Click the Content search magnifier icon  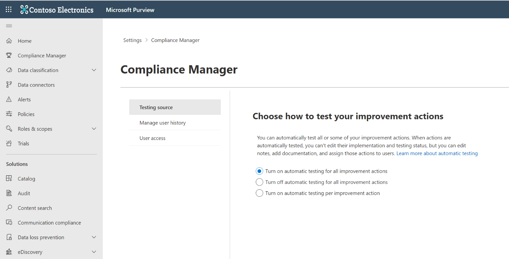click(9, 208)
